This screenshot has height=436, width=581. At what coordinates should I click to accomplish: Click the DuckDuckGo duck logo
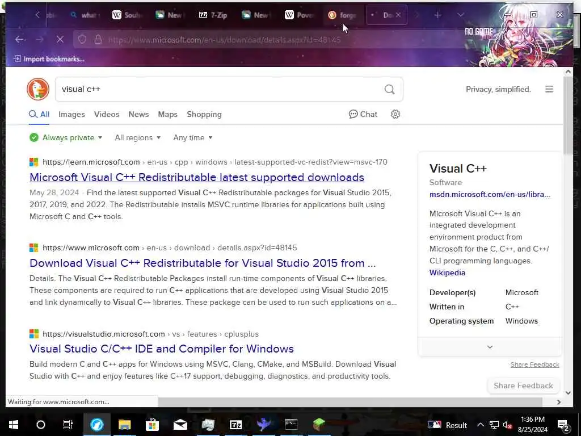(x=38, y=89)
